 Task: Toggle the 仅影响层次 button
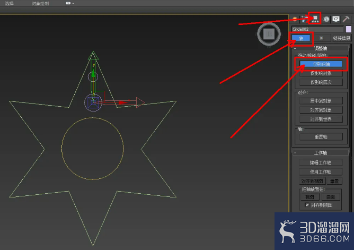321,82
